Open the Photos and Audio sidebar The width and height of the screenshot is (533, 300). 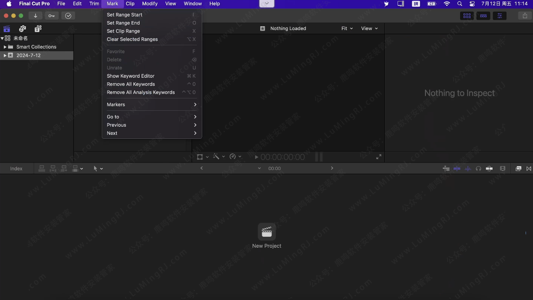click(22, 29)
